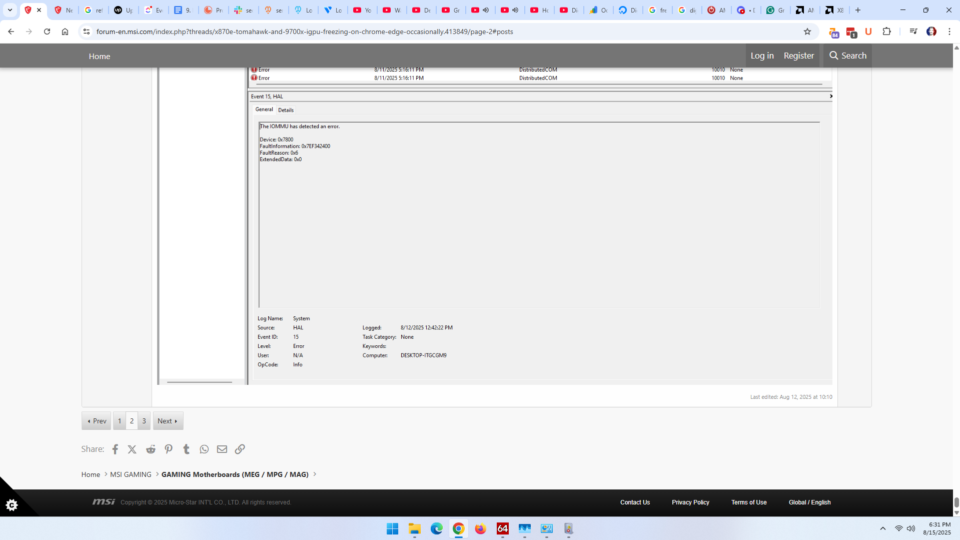This screenshot has width=960, height=540.
Task: Share thread on Facebook
Action: pos(115,449)
